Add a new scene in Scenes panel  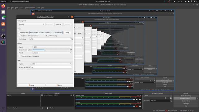[x=8, y=108]
